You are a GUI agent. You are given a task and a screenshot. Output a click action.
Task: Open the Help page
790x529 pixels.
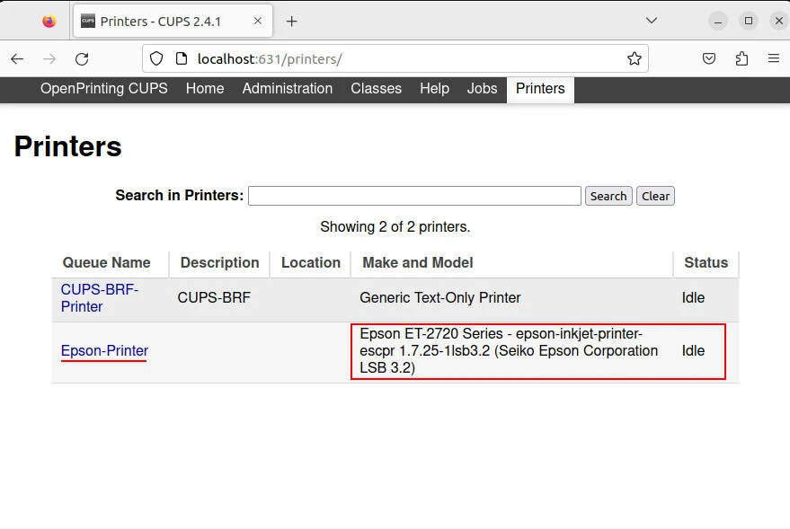pyautogui.click(x=434, y=89)
